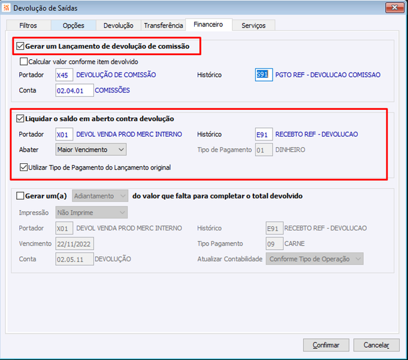Enable Calcular valor conforme item devolvido
408x360 pixels.
point(24,62)
